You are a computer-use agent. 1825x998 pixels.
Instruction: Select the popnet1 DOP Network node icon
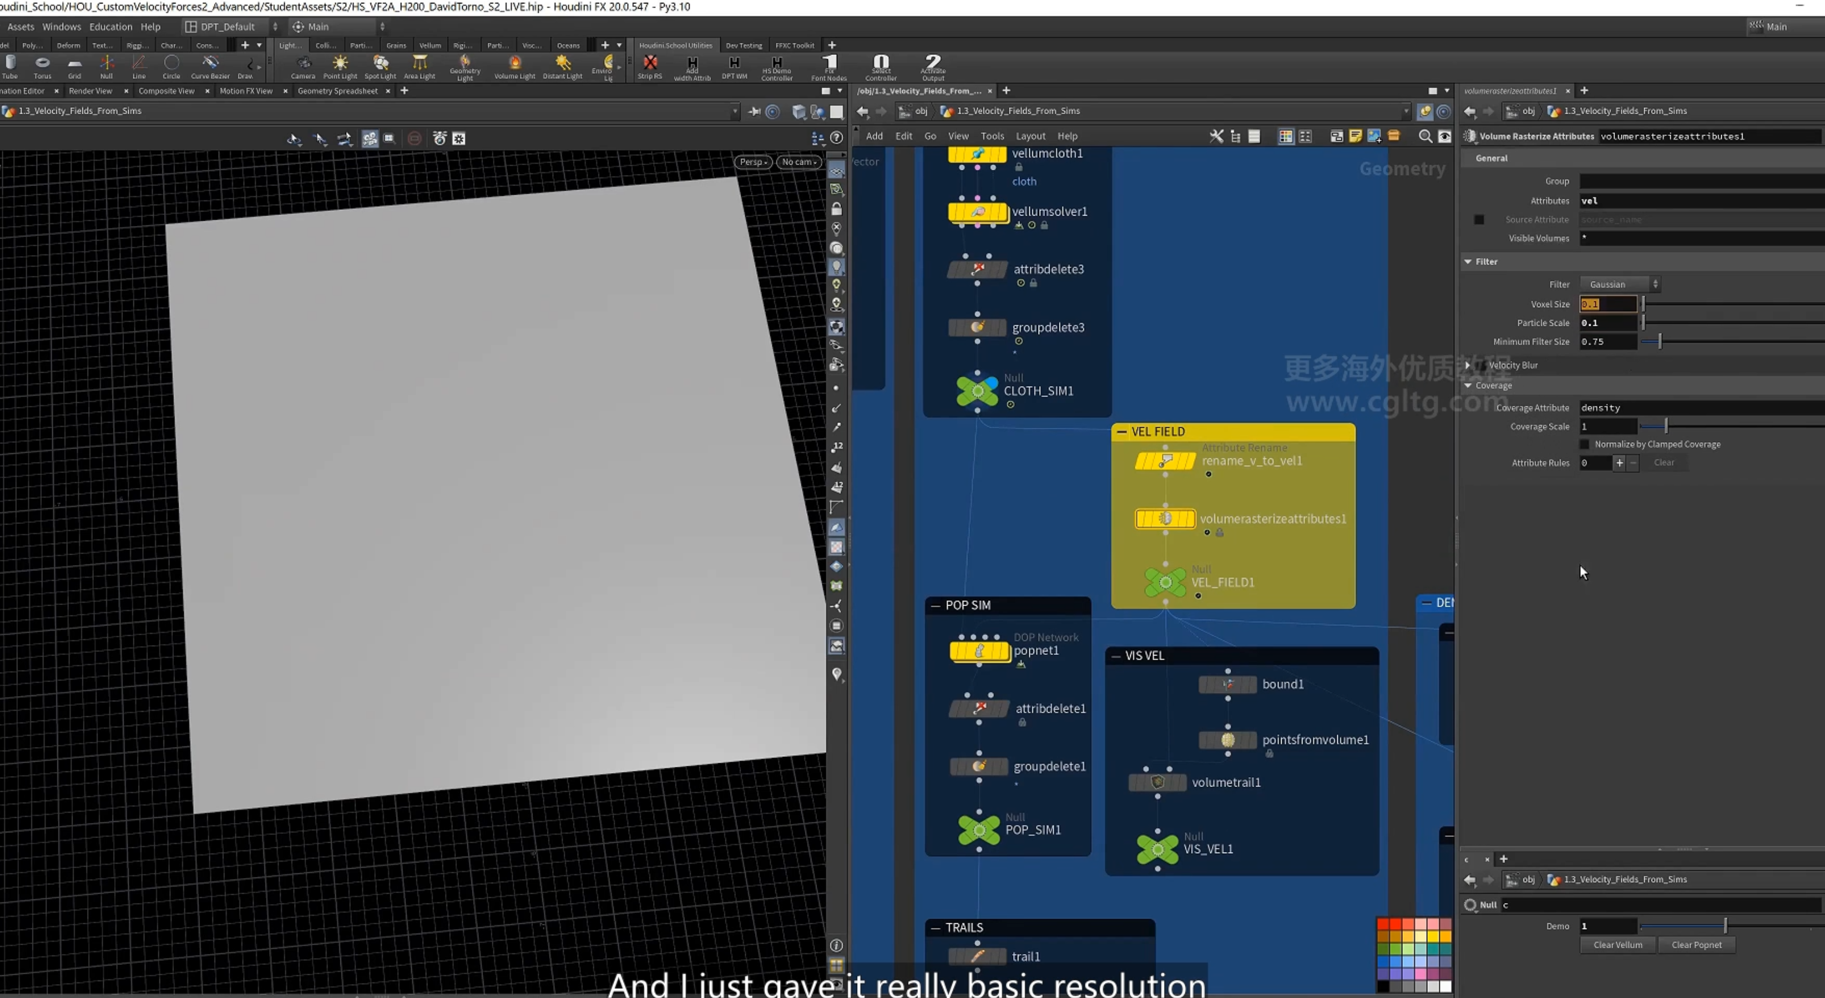coord(980,651)
